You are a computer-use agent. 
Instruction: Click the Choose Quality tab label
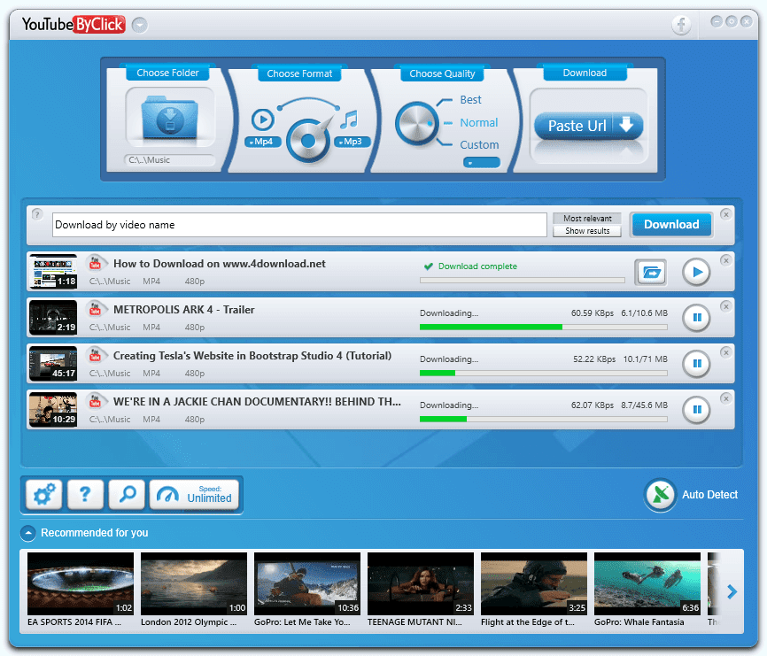[x=442, y=73]
